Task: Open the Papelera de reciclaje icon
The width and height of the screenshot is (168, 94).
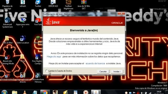Action: 7,5
